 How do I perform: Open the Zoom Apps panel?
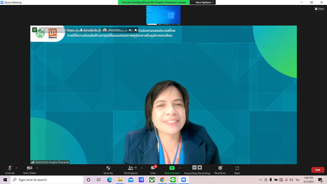[x=237, y=170]
